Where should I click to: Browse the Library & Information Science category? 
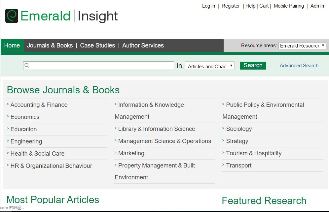(x=157, y=129)
